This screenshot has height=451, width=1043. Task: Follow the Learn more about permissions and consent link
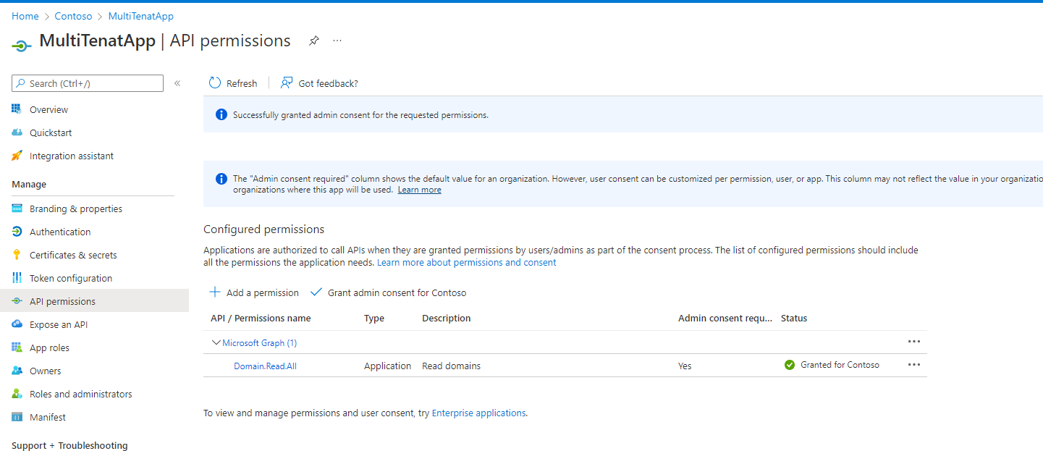[466, 262]
